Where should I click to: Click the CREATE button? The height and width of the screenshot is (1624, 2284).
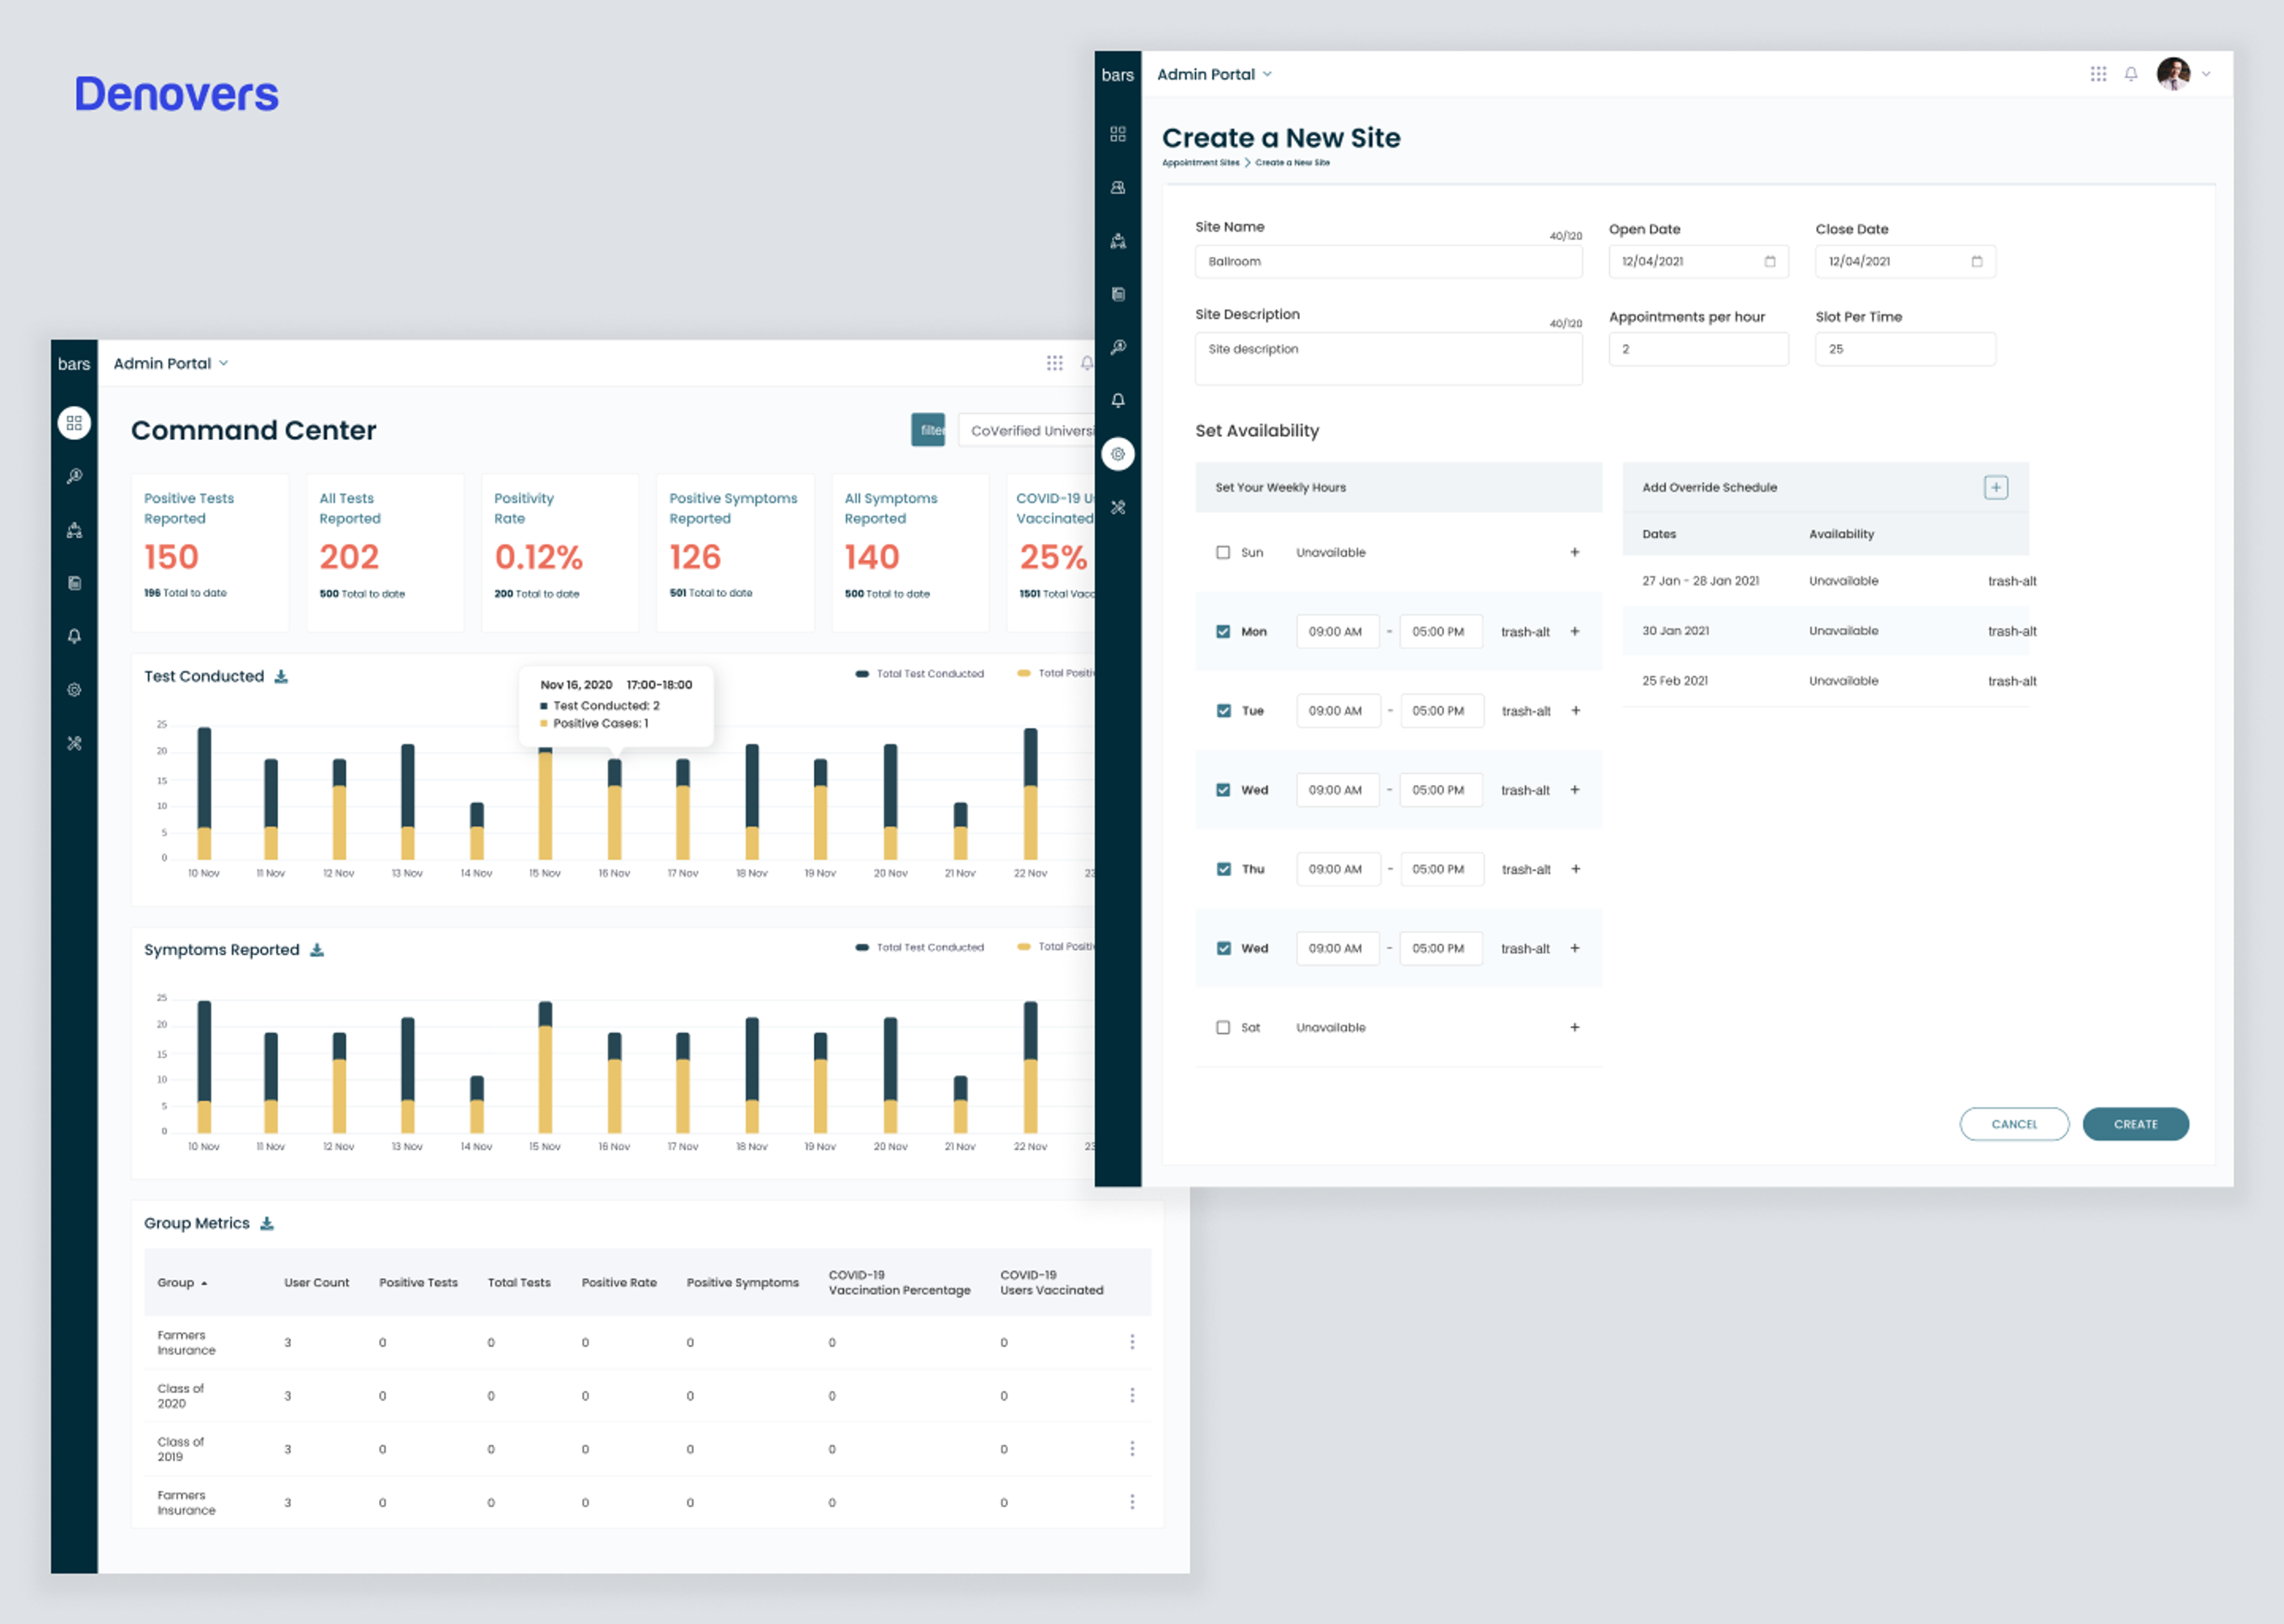(2135, 1124)
